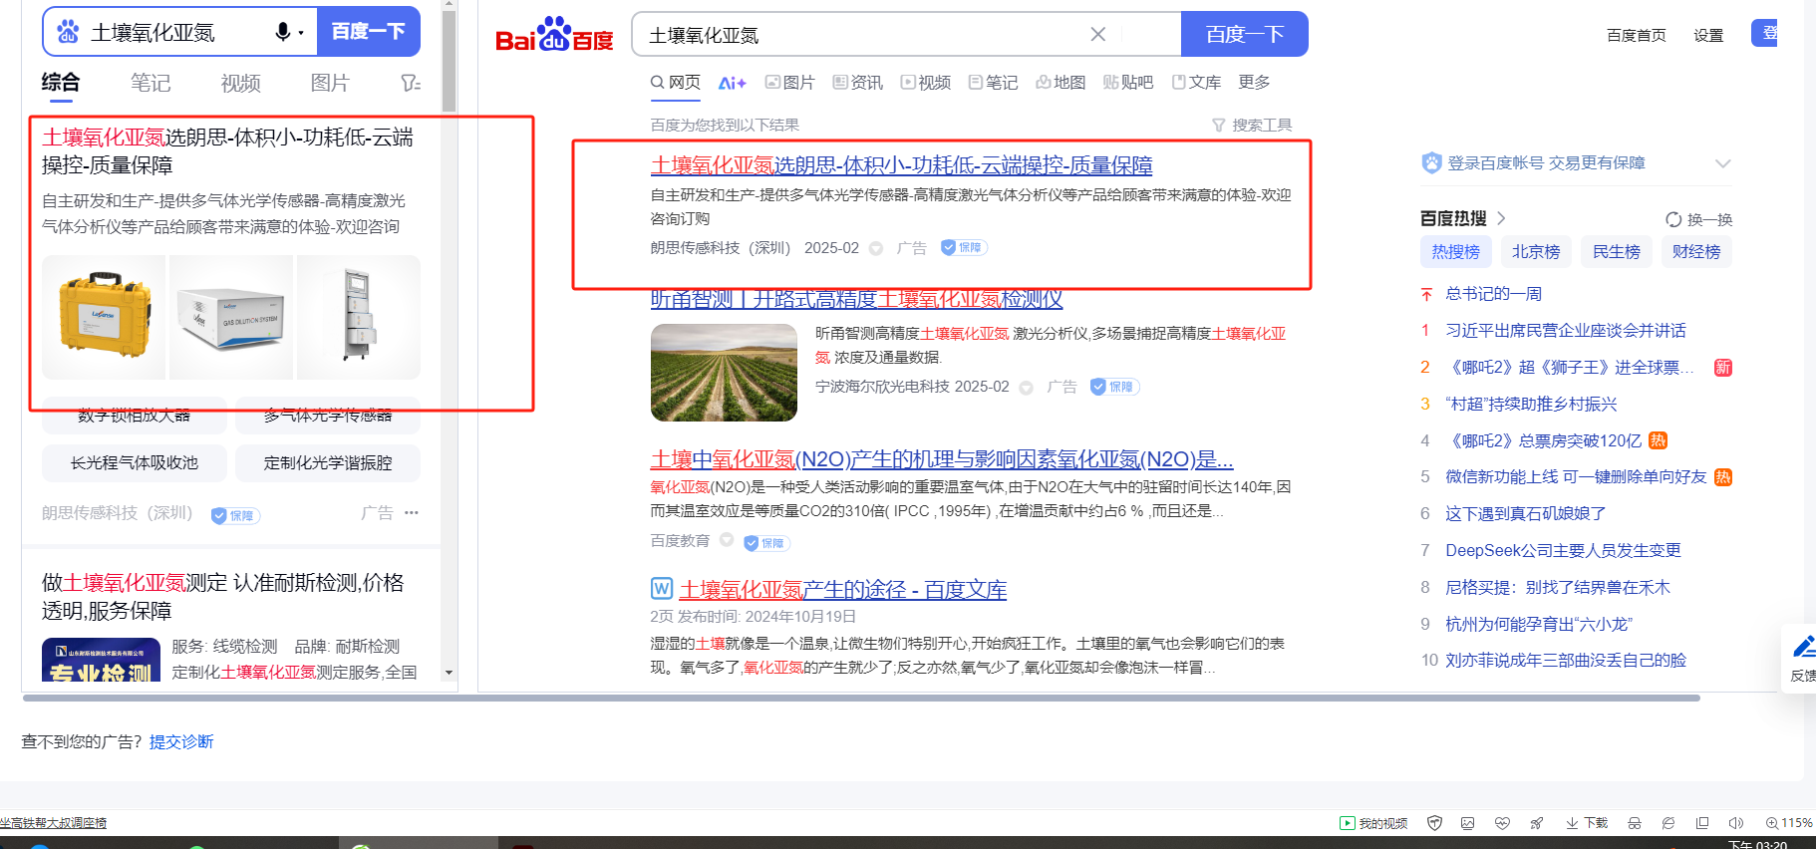The width and height of the screenshot is (1816, 849).
Task: Open the three-dot menu on 朗思传感科技 ad
Action: click(412, 512)
